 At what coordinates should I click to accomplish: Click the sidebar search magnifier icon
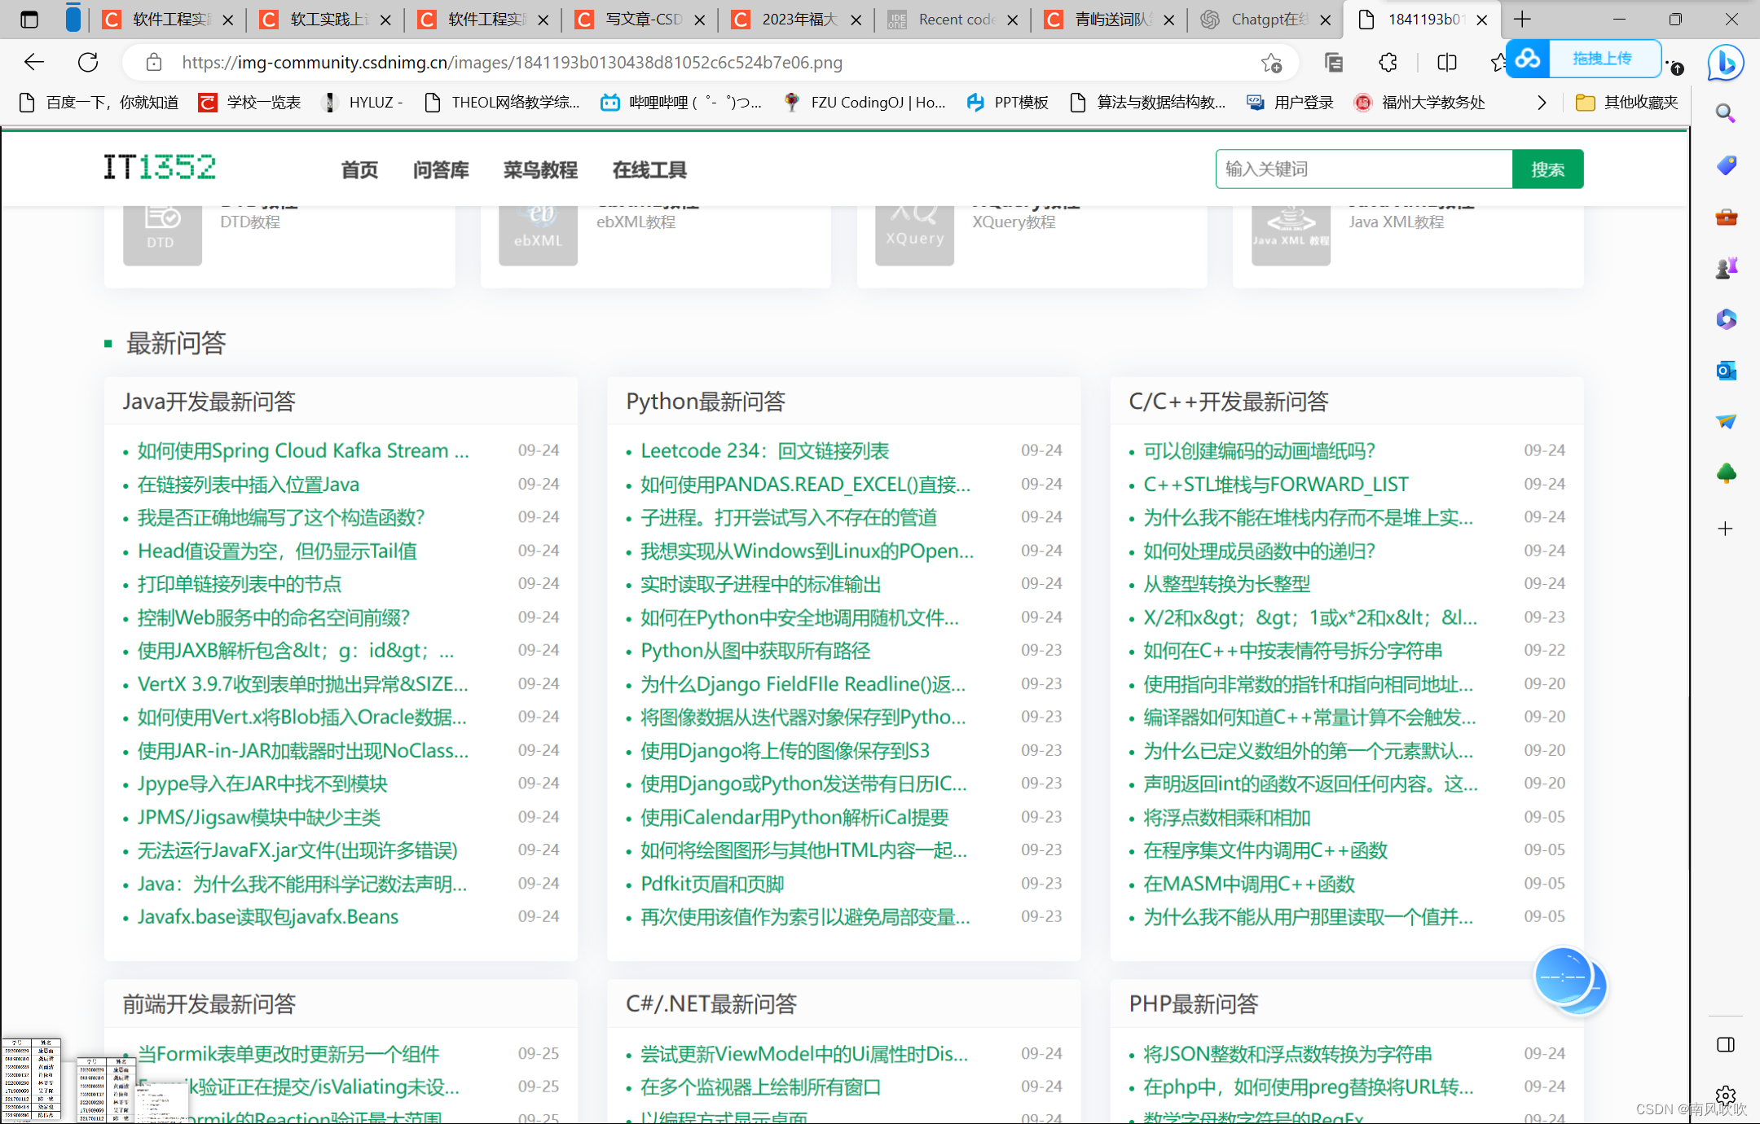(x=1725, y=112)
